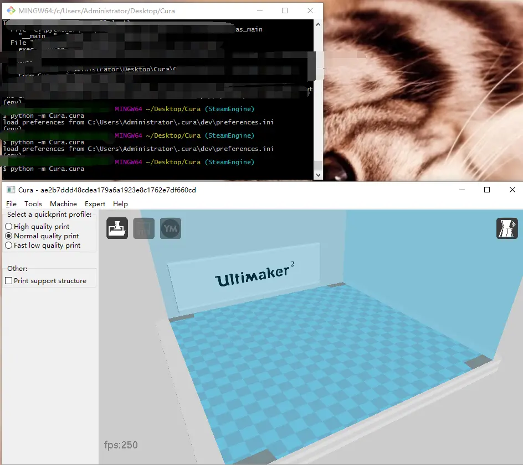Viewport: 523px width, 465px height.
Task: Click the terminal scrollbar thumb
Action: click(318, 165)
